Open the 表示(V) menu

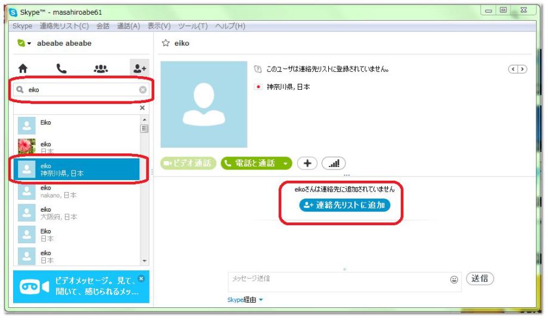pos(159,26)
